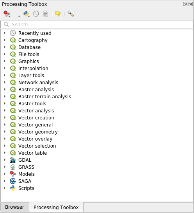Click the Models gear icon in tree
194x213 pixels.
coord(13,174)
